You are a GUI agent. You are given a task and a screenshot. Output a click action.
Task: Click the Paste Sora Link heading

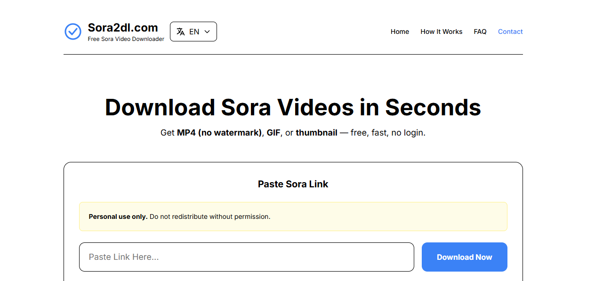[293, 184]
